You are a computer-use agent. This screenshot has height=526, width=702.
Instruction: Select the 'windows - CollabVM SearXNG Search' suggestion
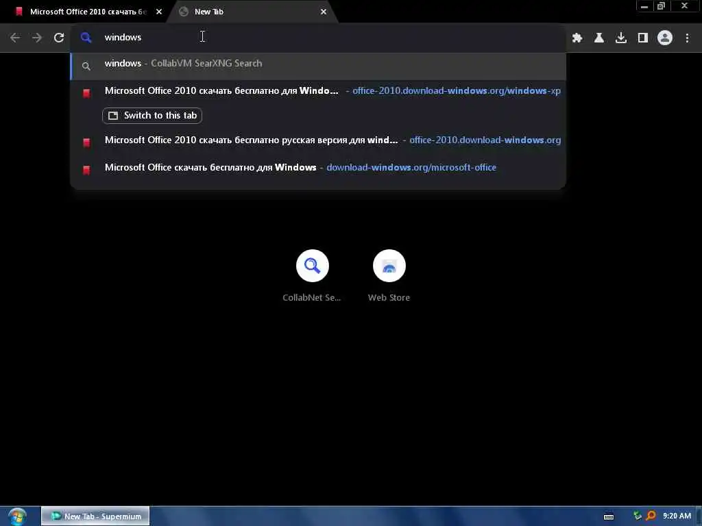pyautogui.click(x=318, y=65)
